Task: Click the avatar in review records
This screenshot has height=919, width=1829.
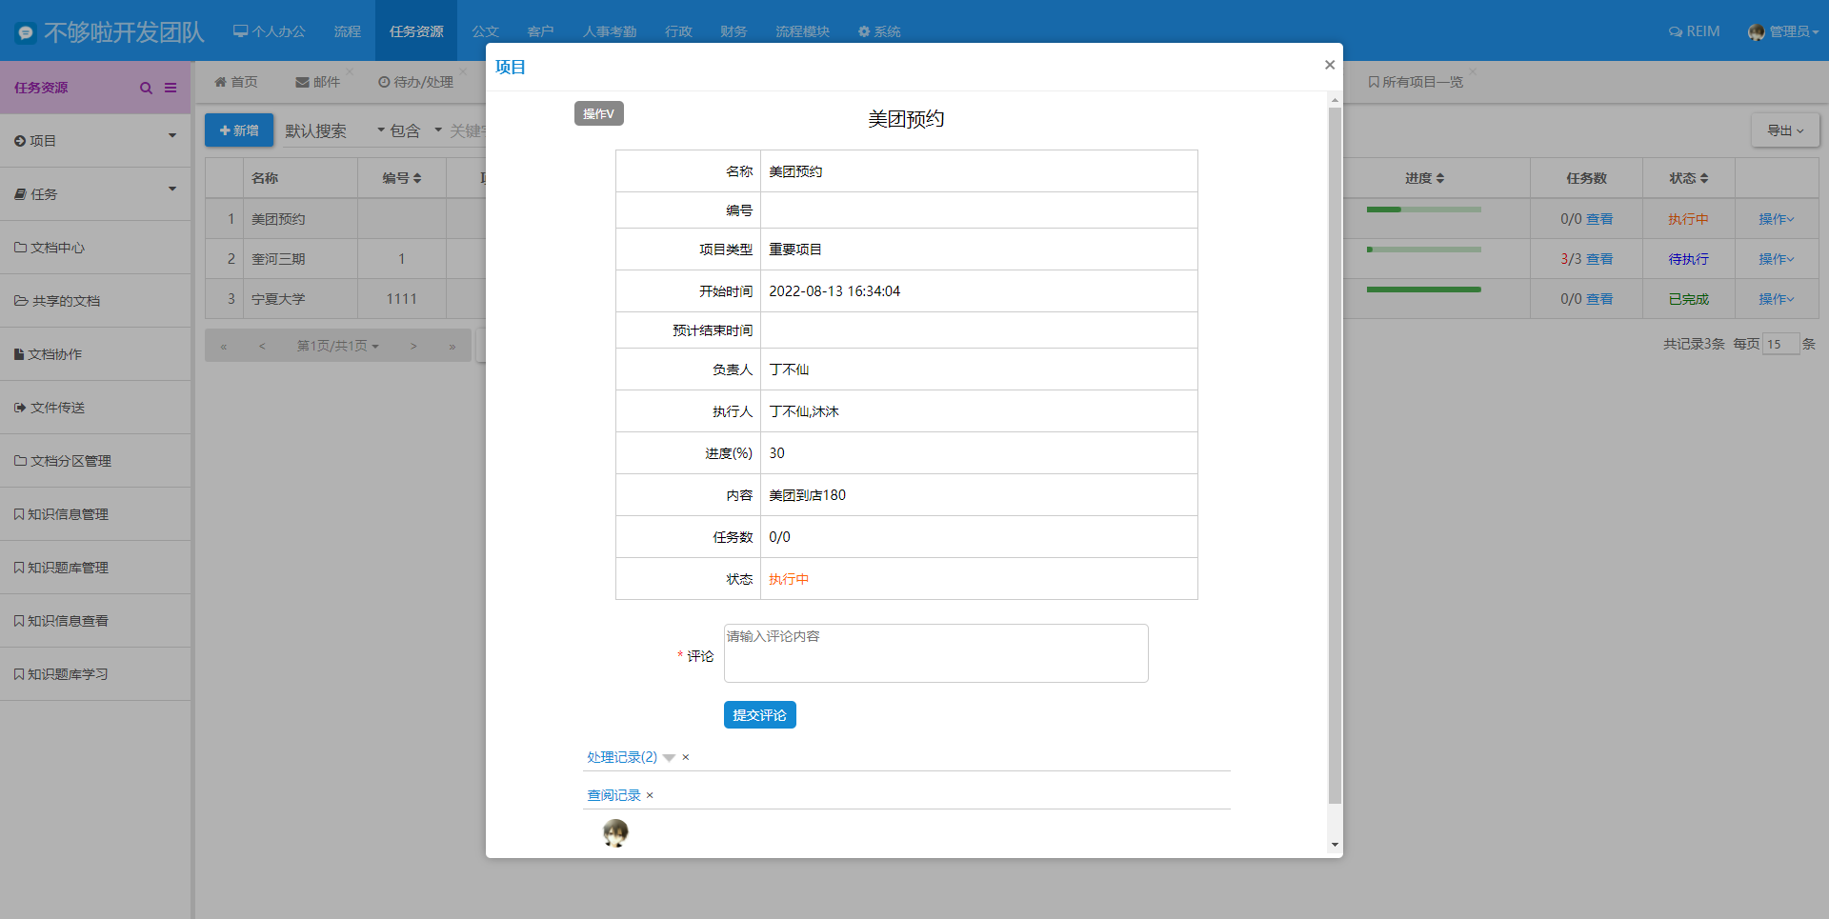Action: [x=615, y=833]
